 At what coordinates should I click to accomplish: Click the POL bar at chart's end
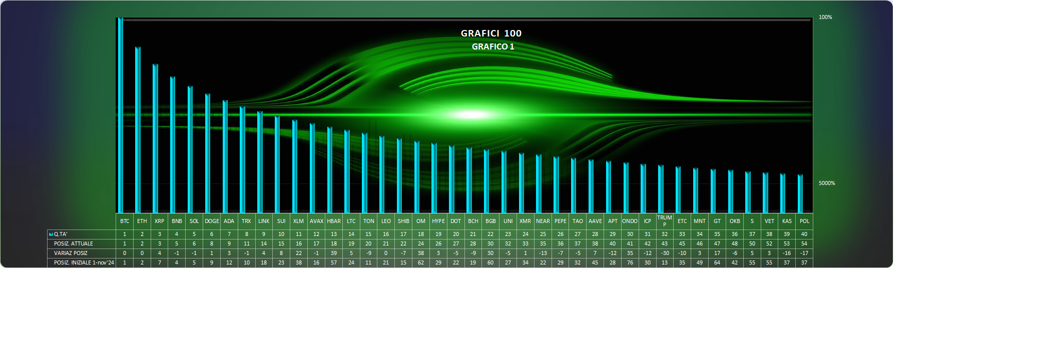[800, 194]
